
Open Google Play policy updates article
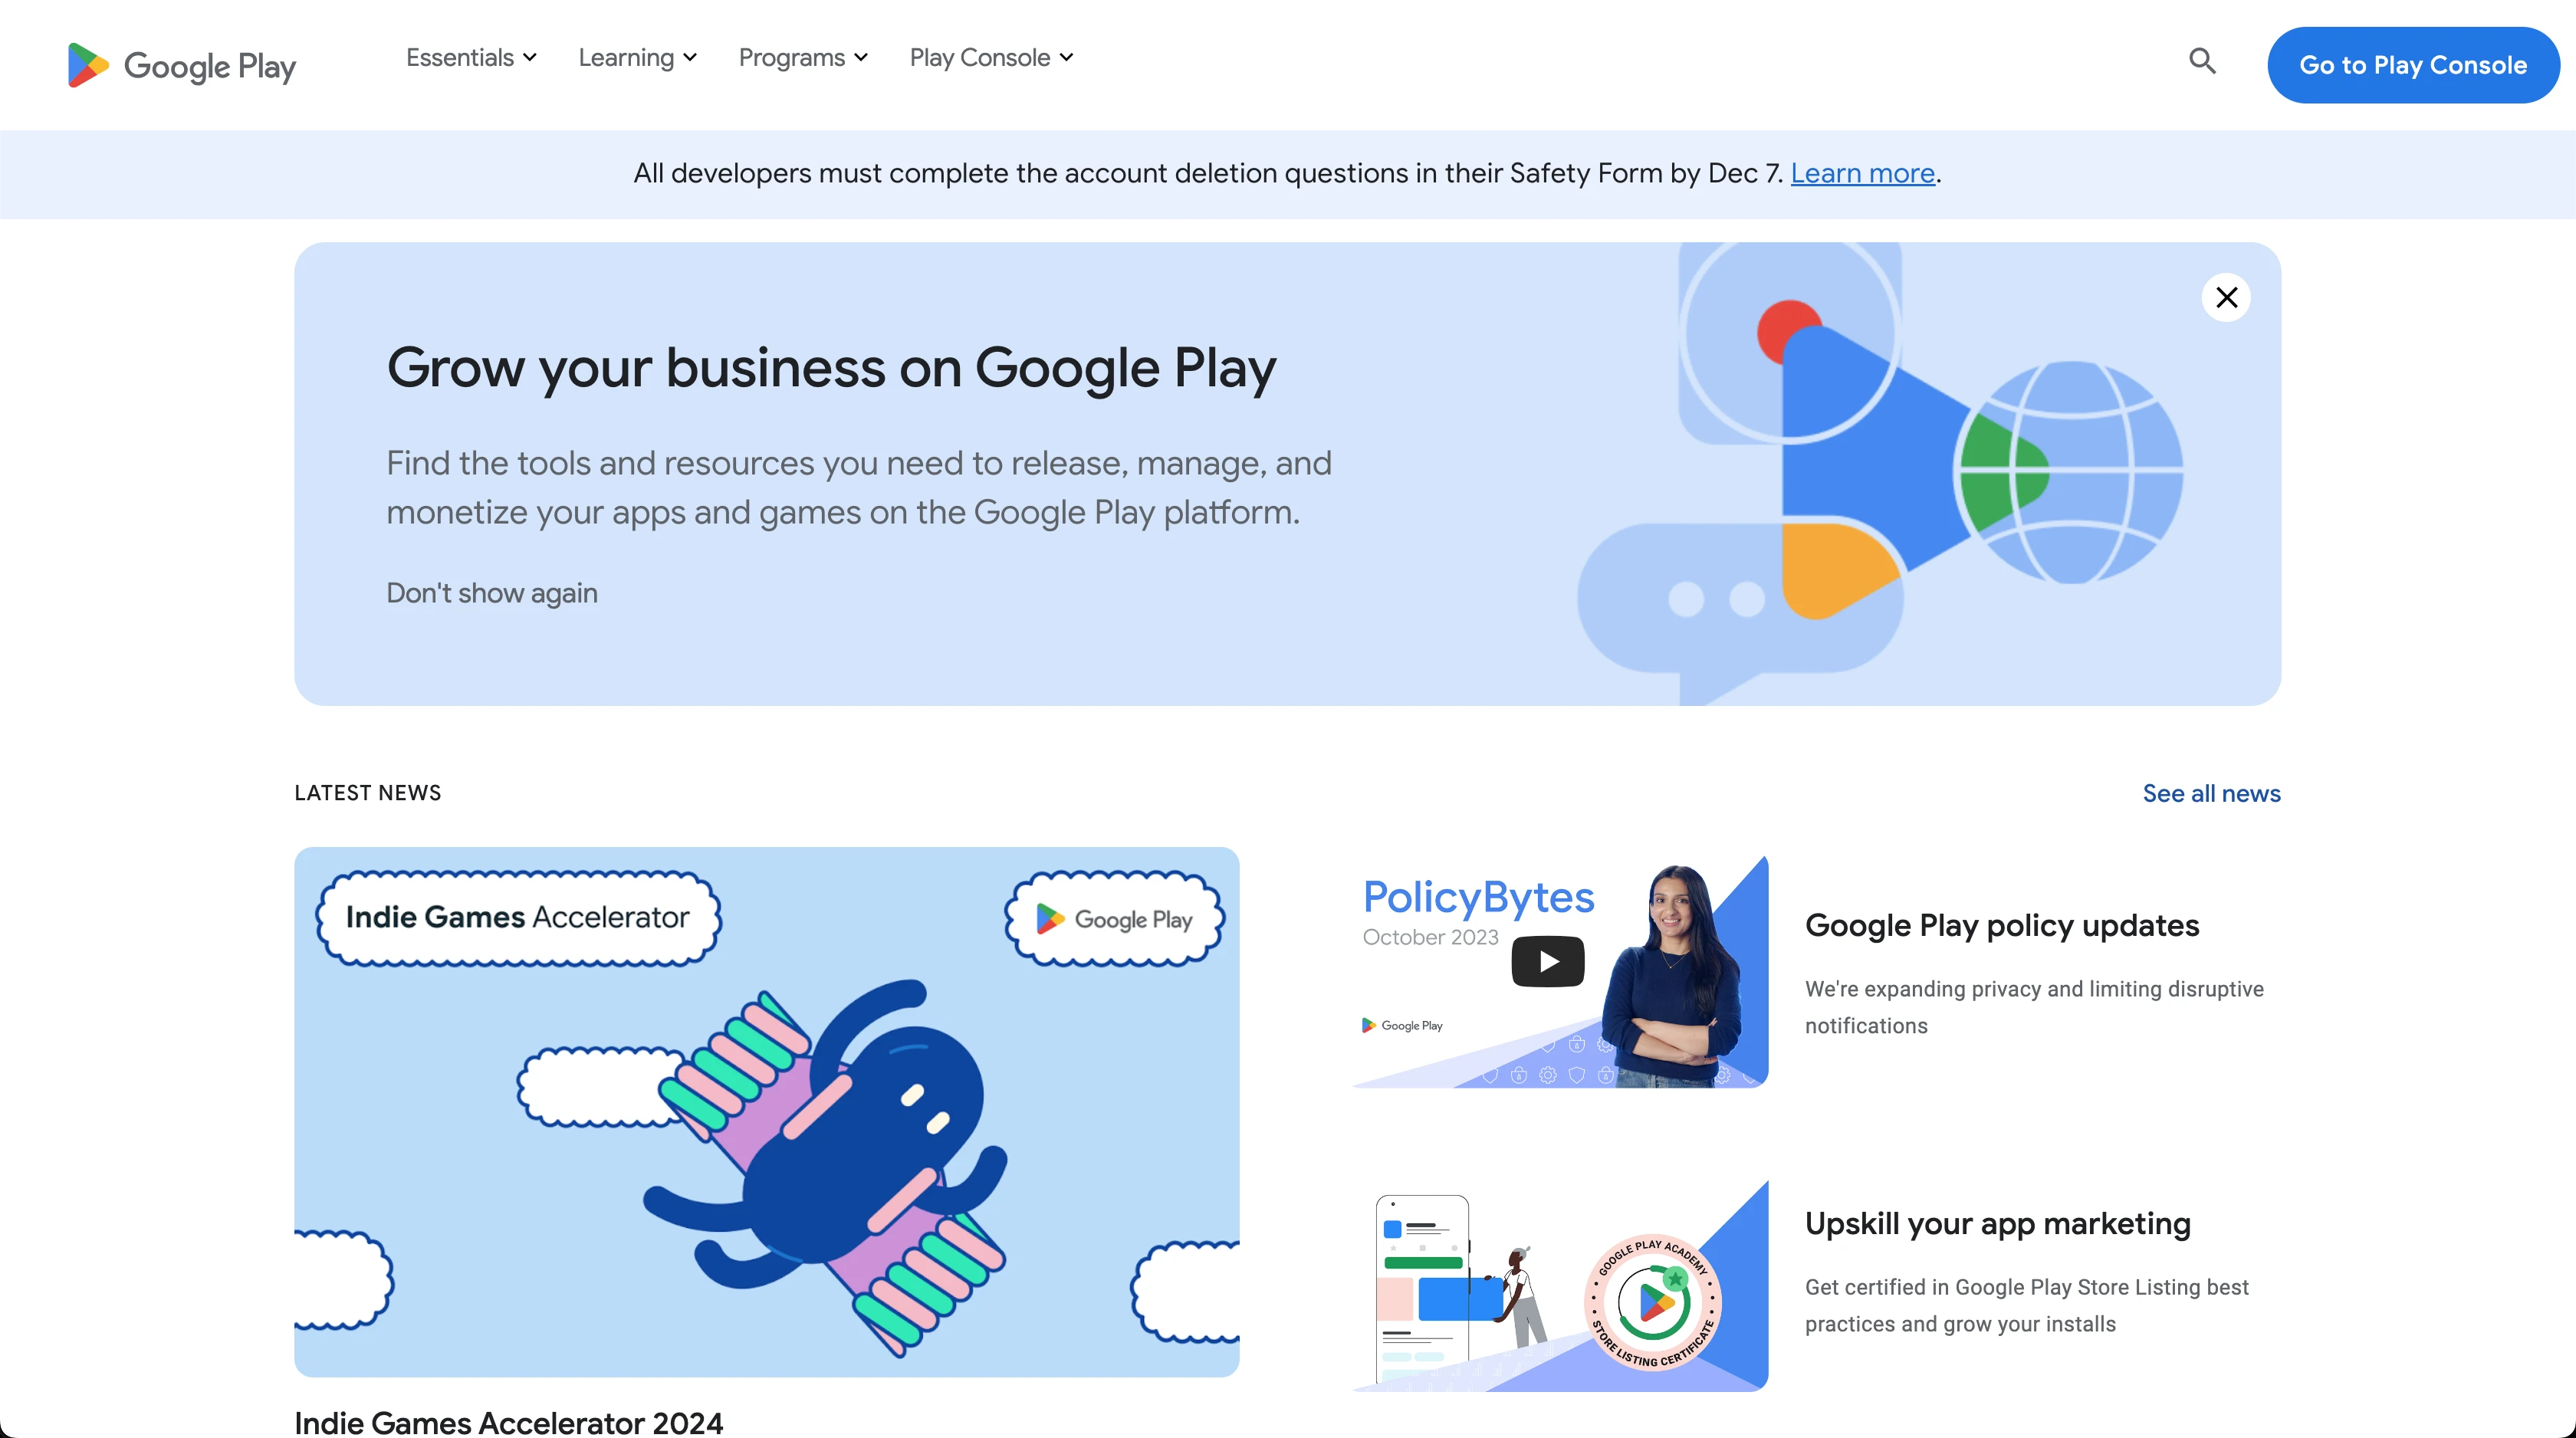coord(2002,925)
